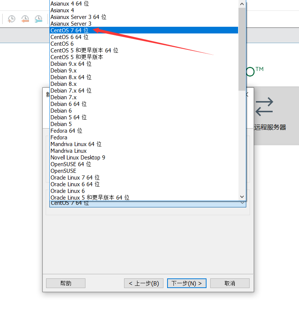Open the connect to remote server arrows icon
This screenshot has height=323, width=299.
pos(264,107)
